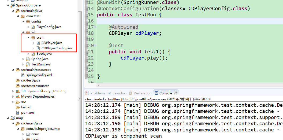This screenshot has height=140, width=283.
Task: Click the editor horizontal scrollbar left arrow
Action: [x=98, y=85]
